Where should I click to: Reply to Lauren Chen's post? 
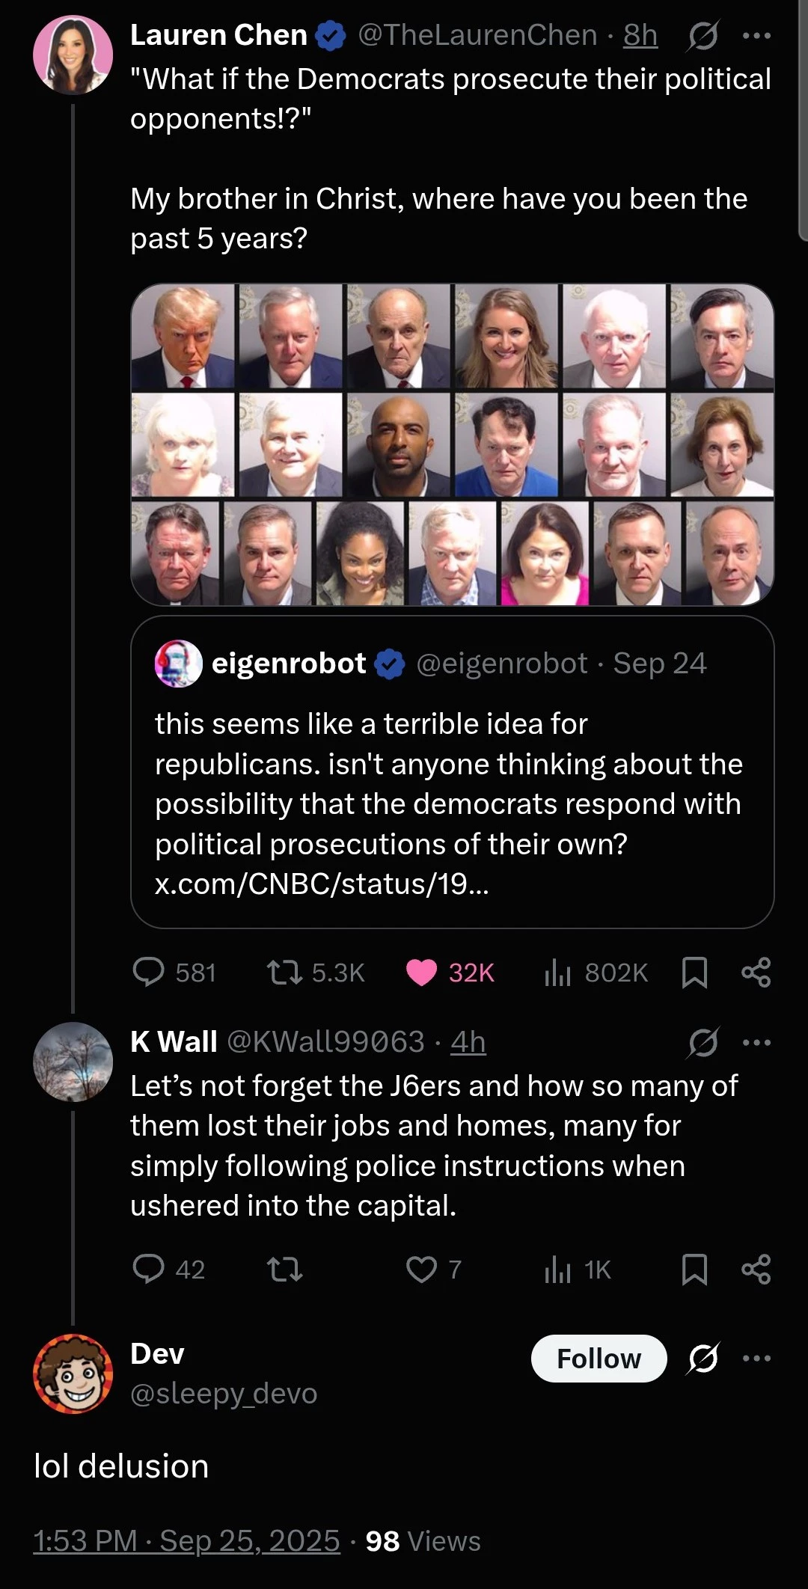tap(148, 973)
